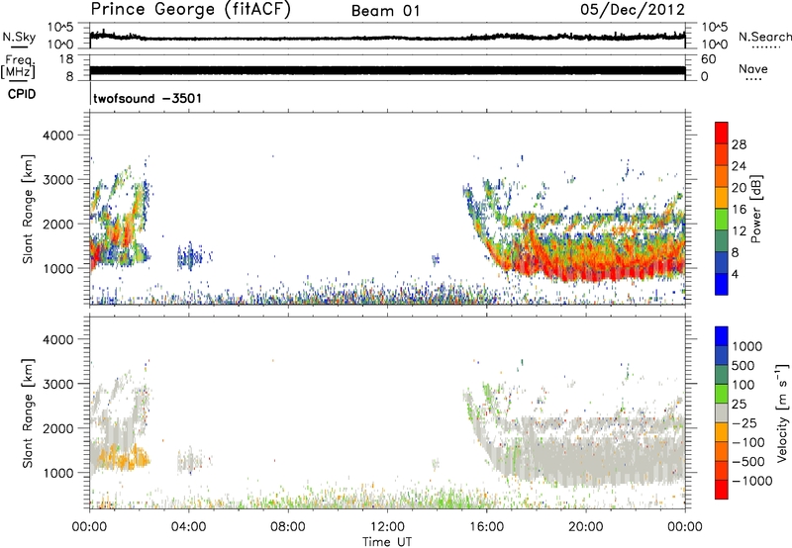Click the 'Prince George (fitACF)' title text

click(191, 10)
